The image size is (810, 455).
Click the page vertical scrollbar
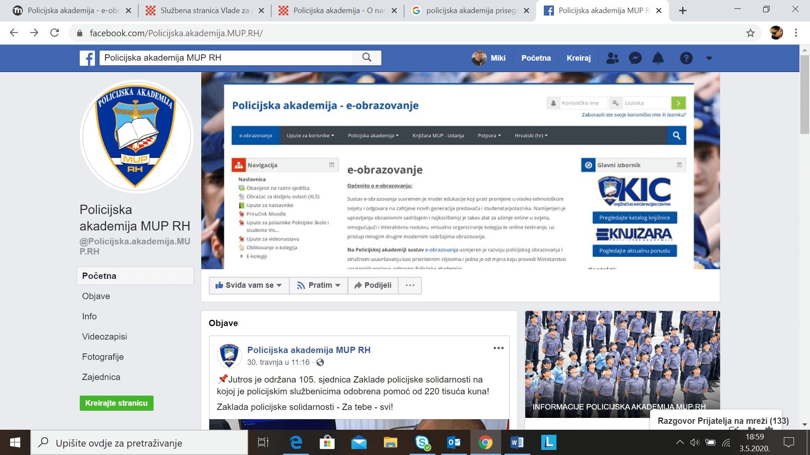[805, 94]
